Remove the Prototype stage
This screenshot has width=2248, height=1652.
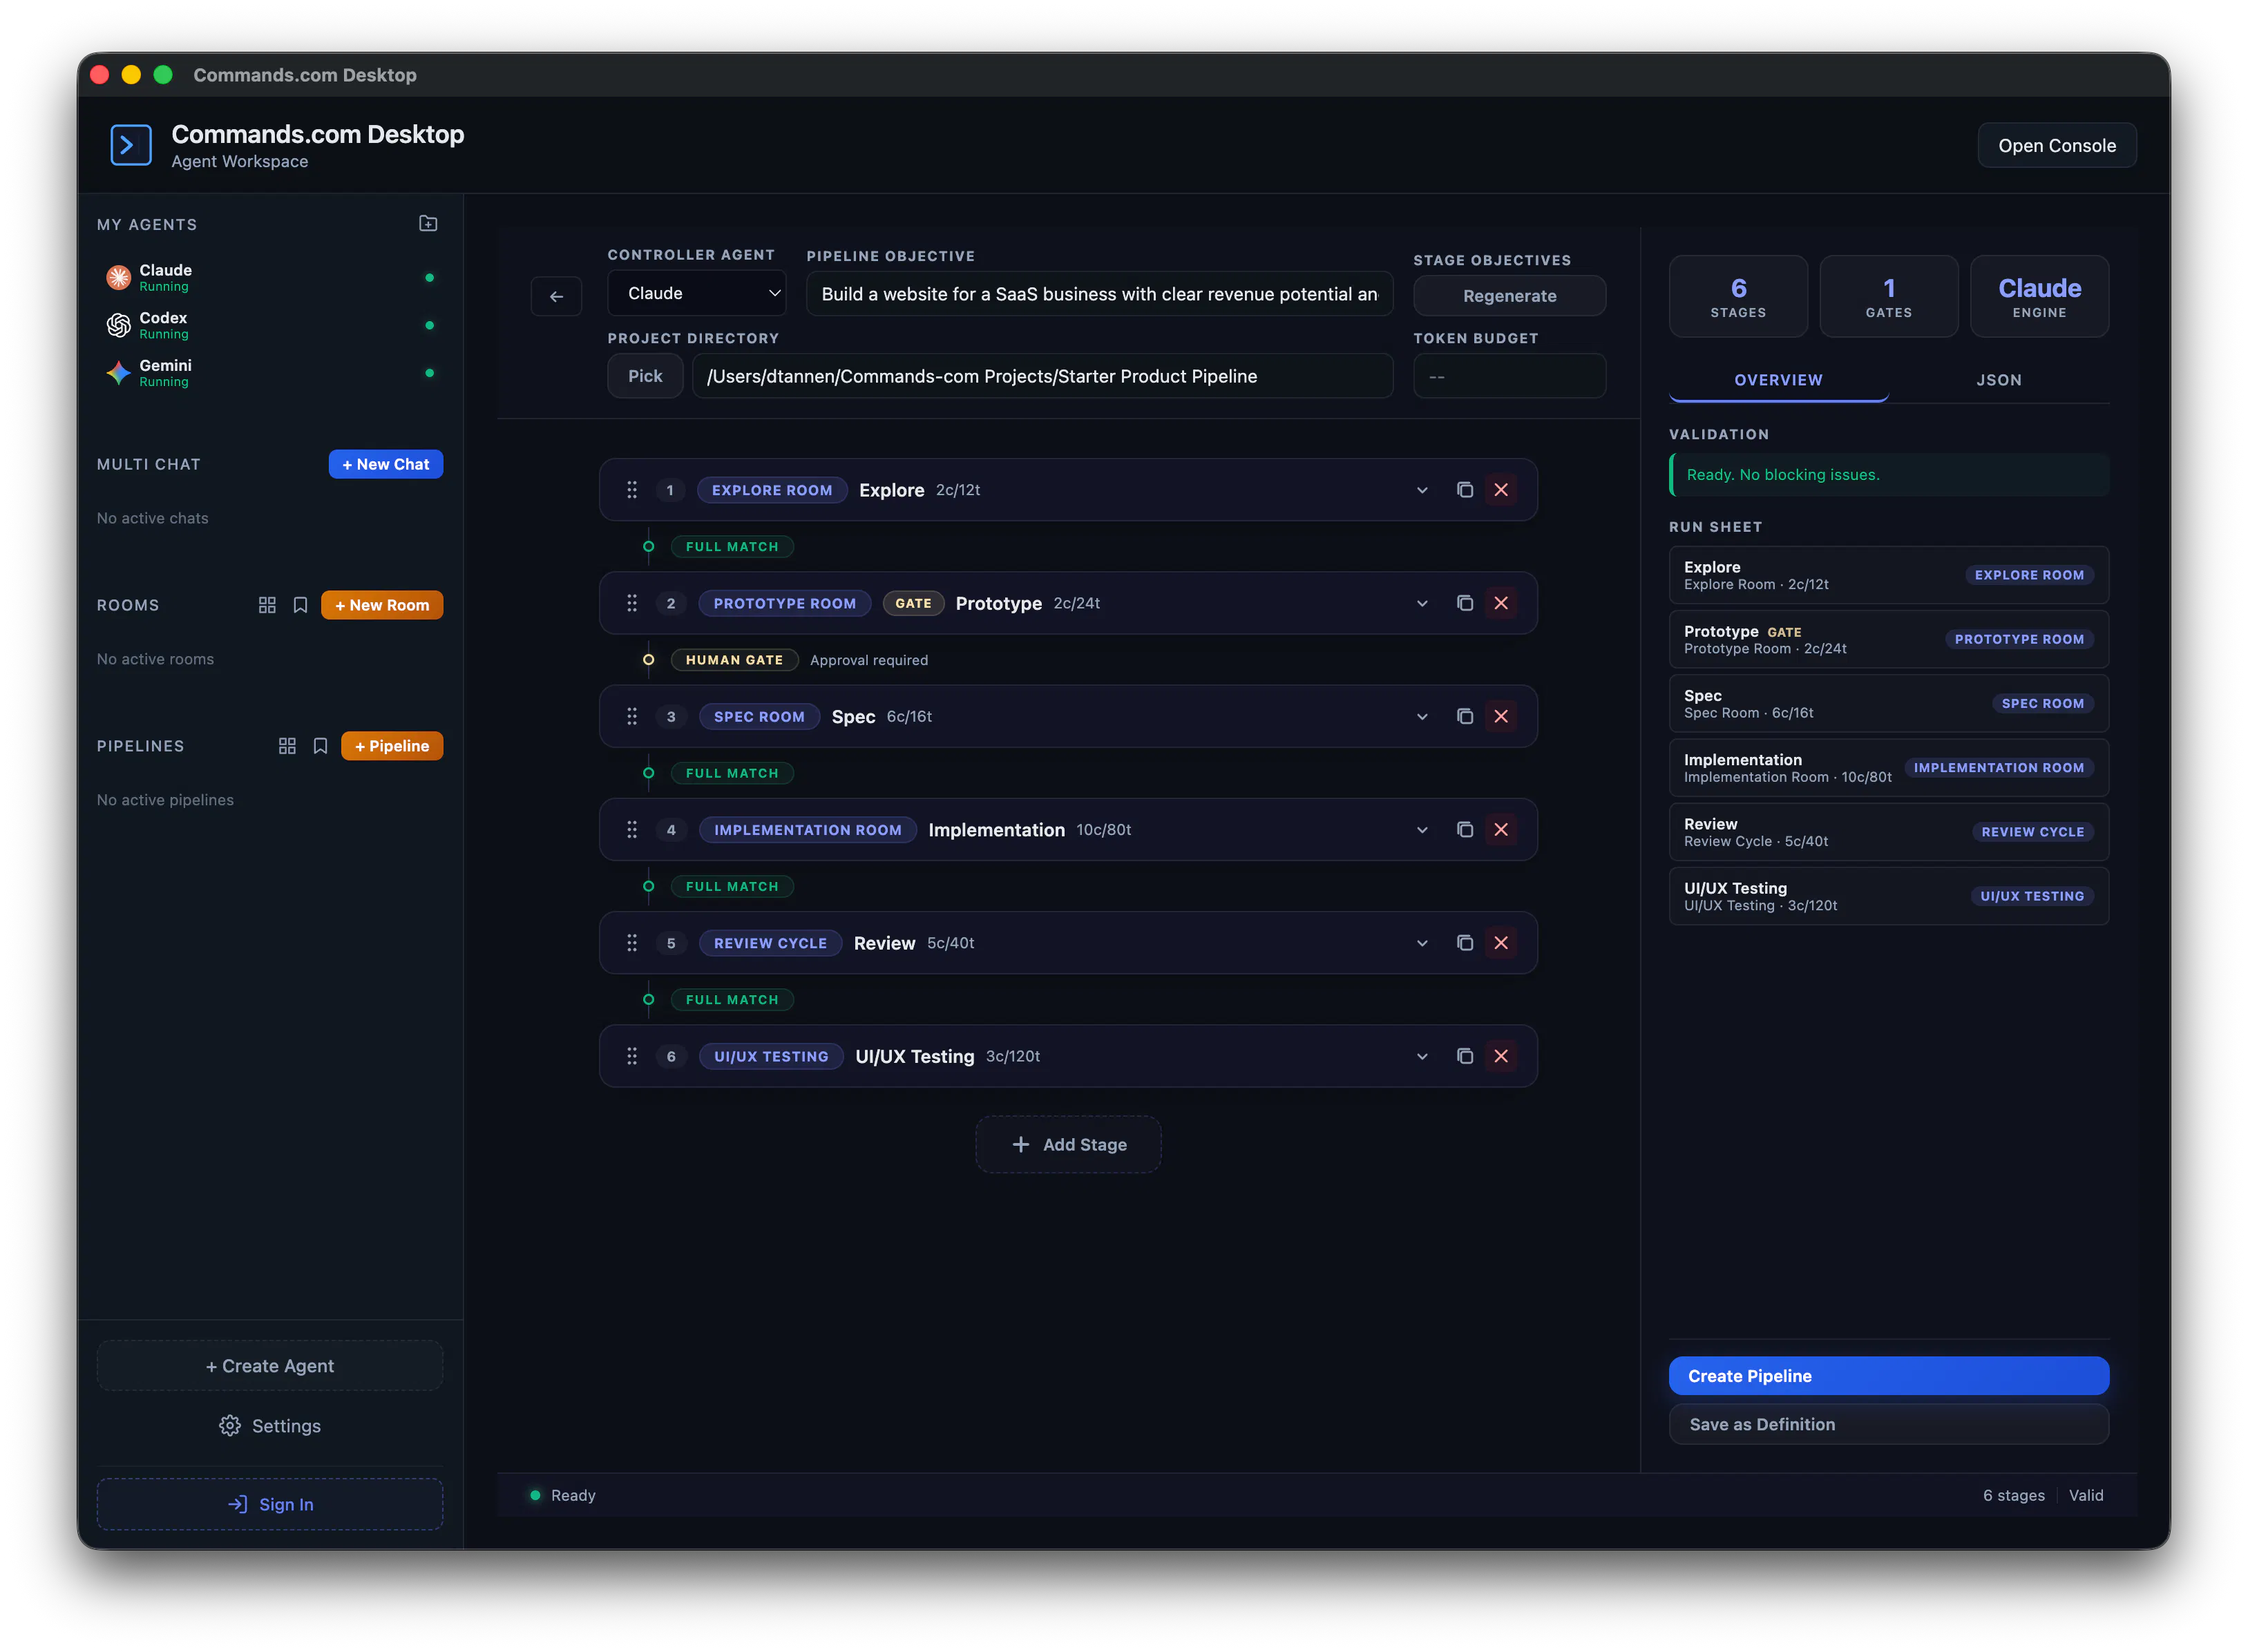click(1501, 603)
